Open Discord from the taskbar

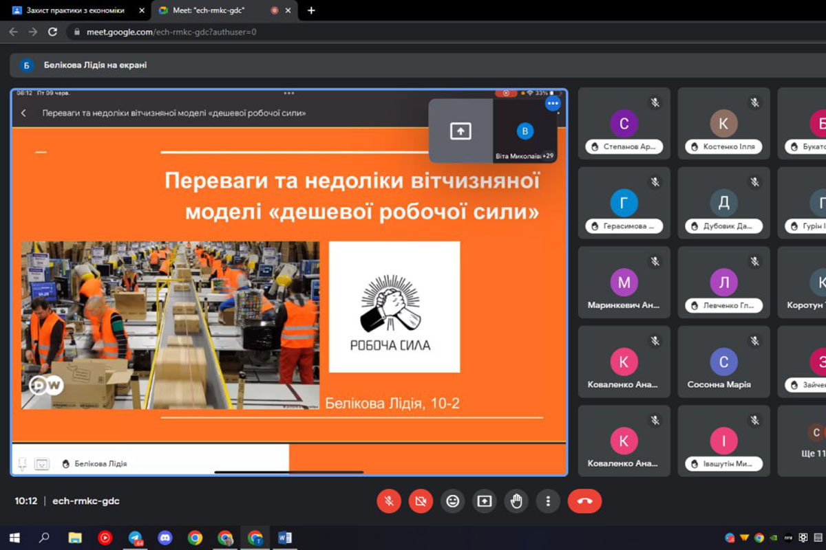[x=165, y=538]
